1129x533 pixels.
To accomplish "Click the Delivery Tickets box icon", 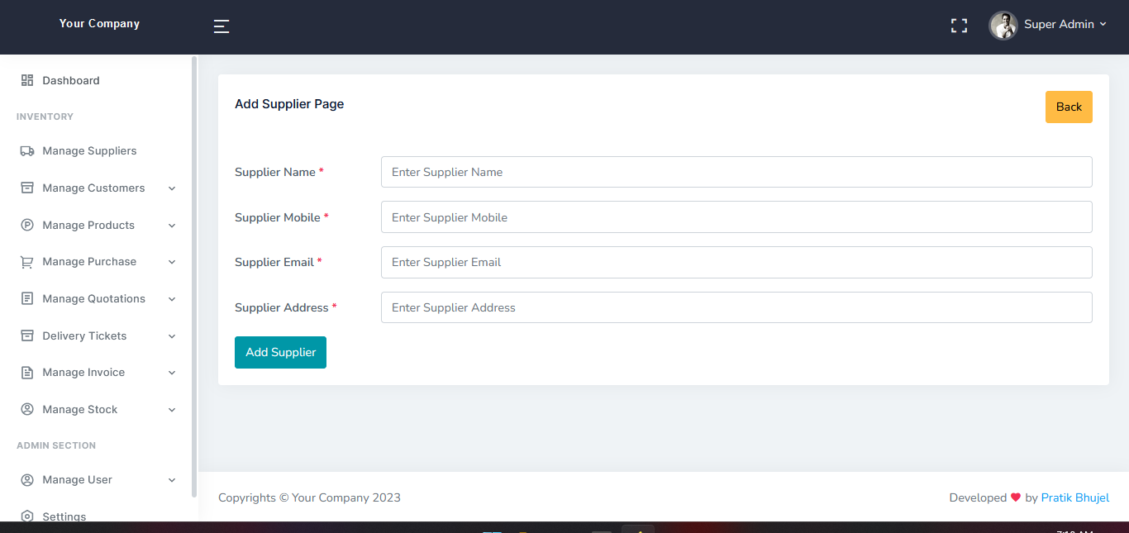I will (27, 336).
